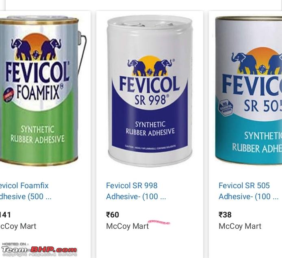Visit McCoy Mart seller under Foamfix
Screen dimensions: 282x258
tap(18, 226)
